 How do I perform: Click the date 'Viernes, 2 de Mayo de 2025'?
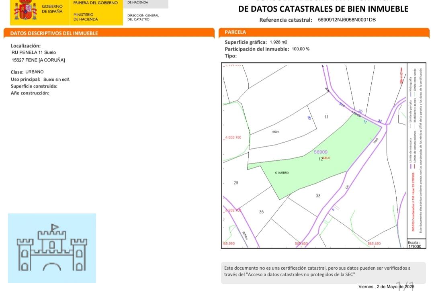(x=387, y=287)
